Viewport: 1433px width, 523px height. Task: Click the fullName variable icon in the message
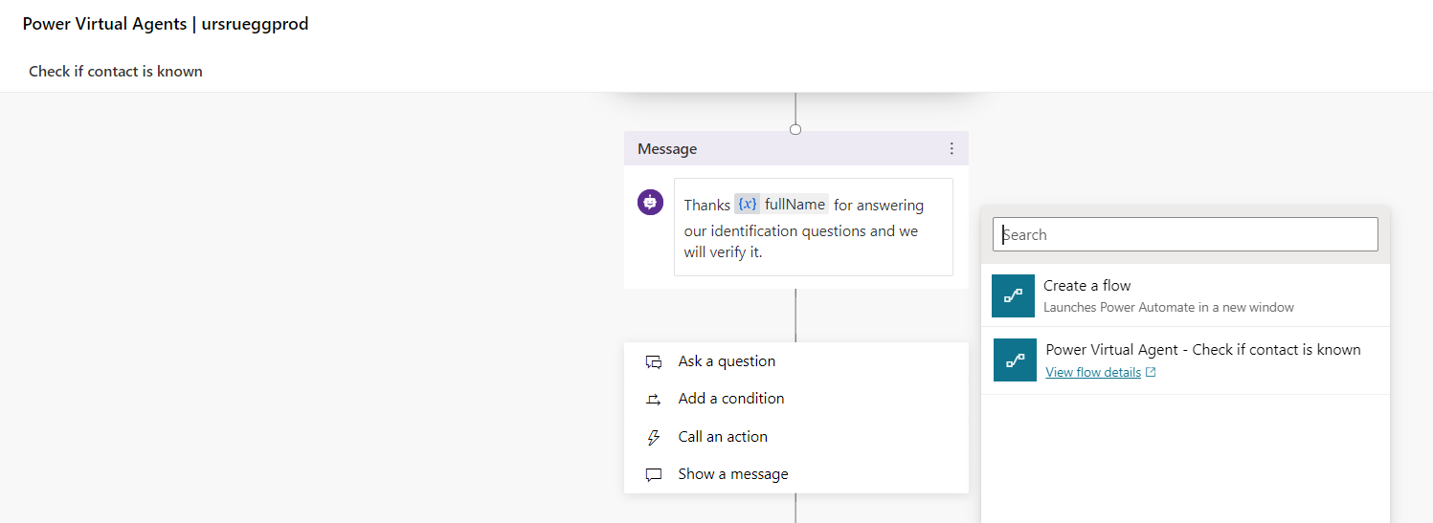pyautogui.click(x=747, y=205)
